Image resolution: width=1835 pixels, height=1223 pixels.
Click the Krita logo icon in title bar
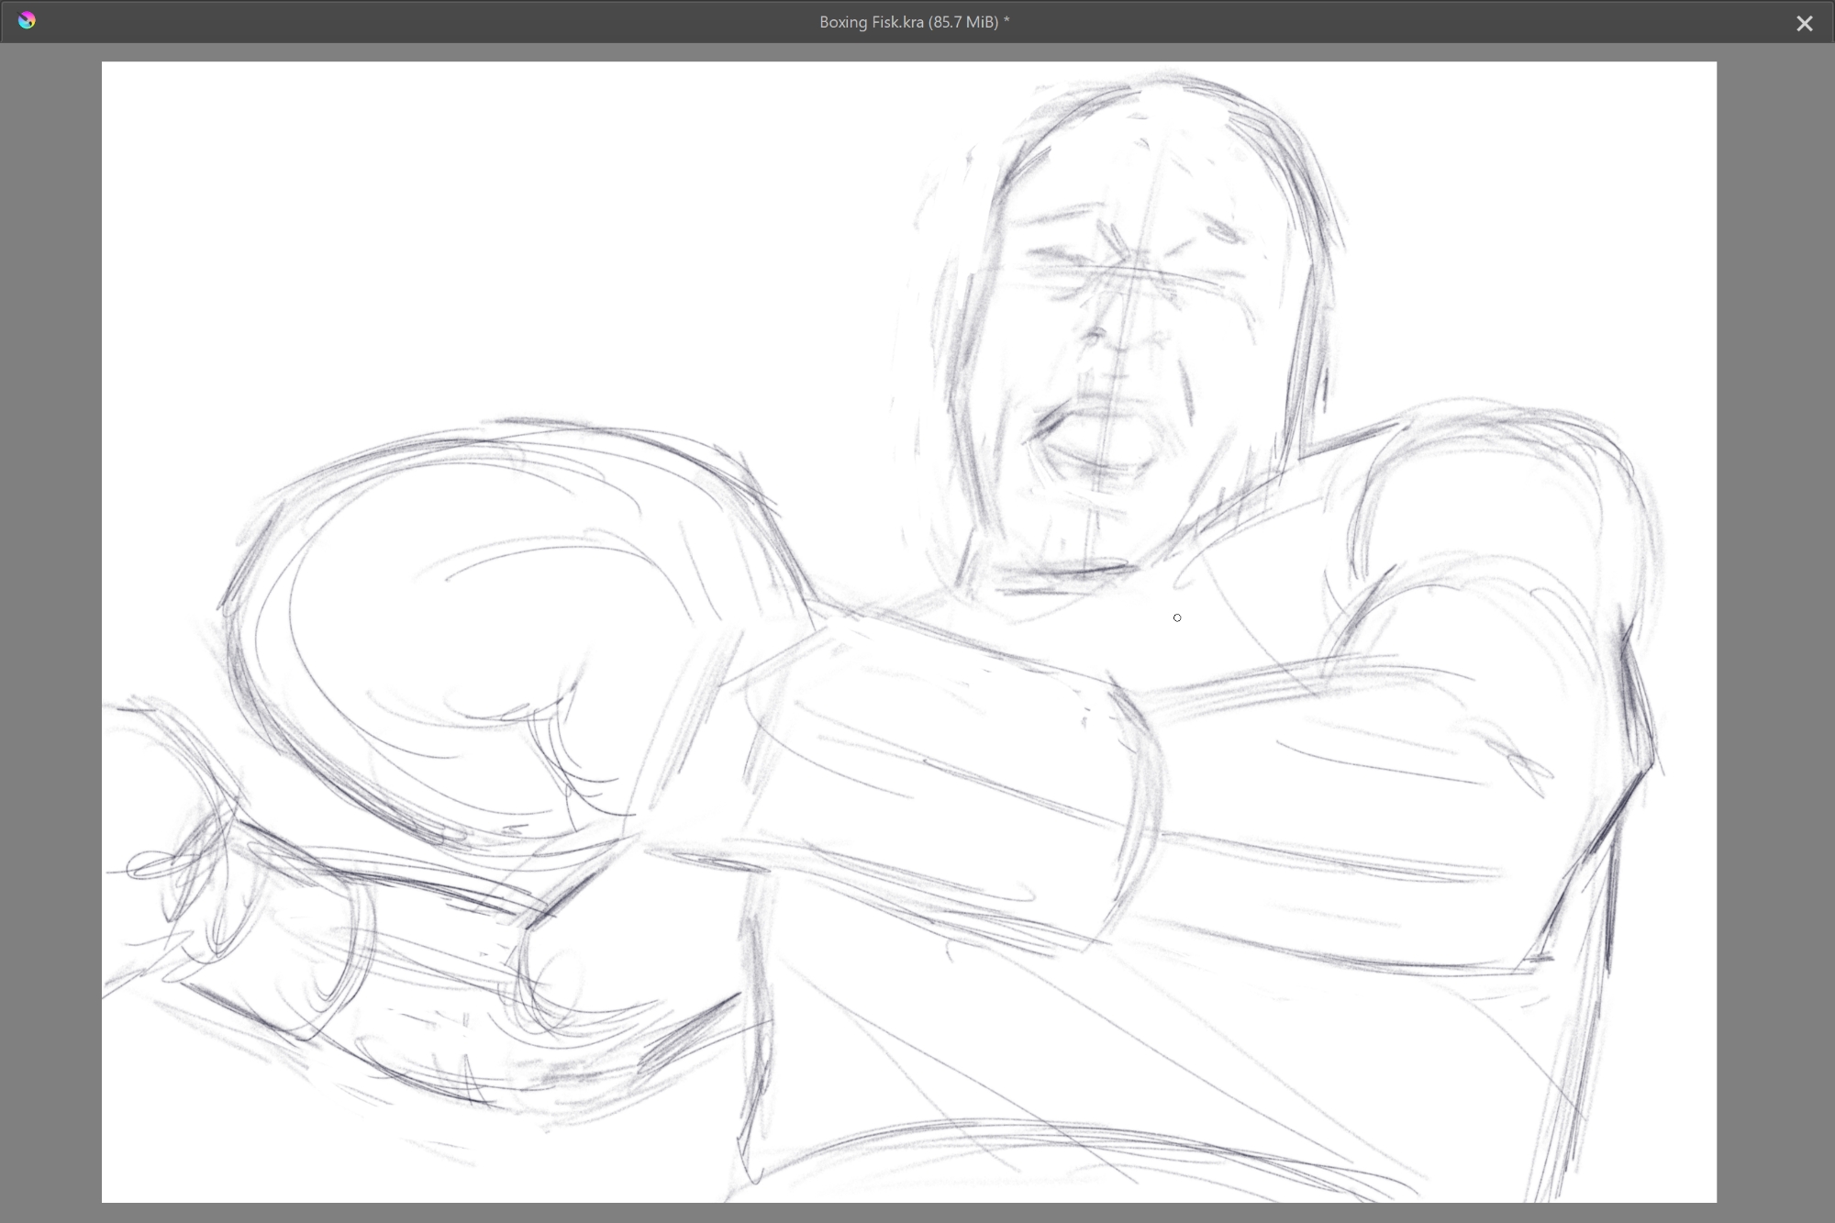coord(27,20)
